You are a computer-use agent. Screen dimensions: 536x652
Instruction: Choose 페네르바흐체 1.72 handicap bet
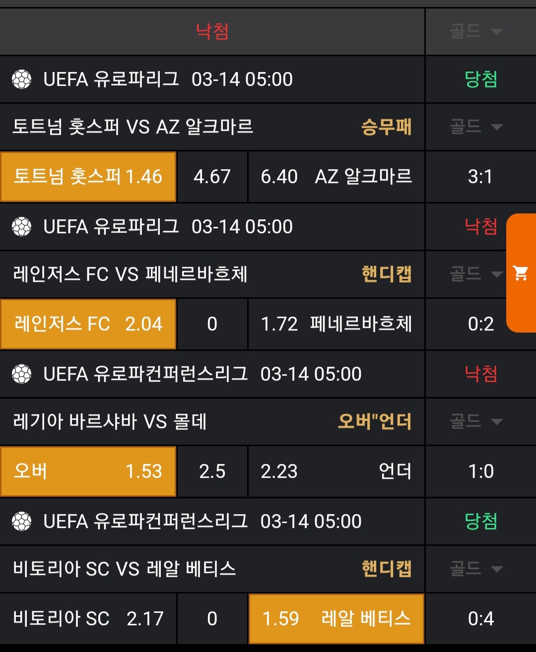pyautogui.click(x=336, y=324)
